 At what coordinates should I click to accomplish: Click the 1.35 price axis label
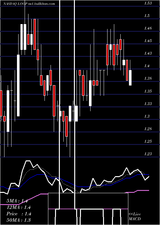[x=148, y=91]
